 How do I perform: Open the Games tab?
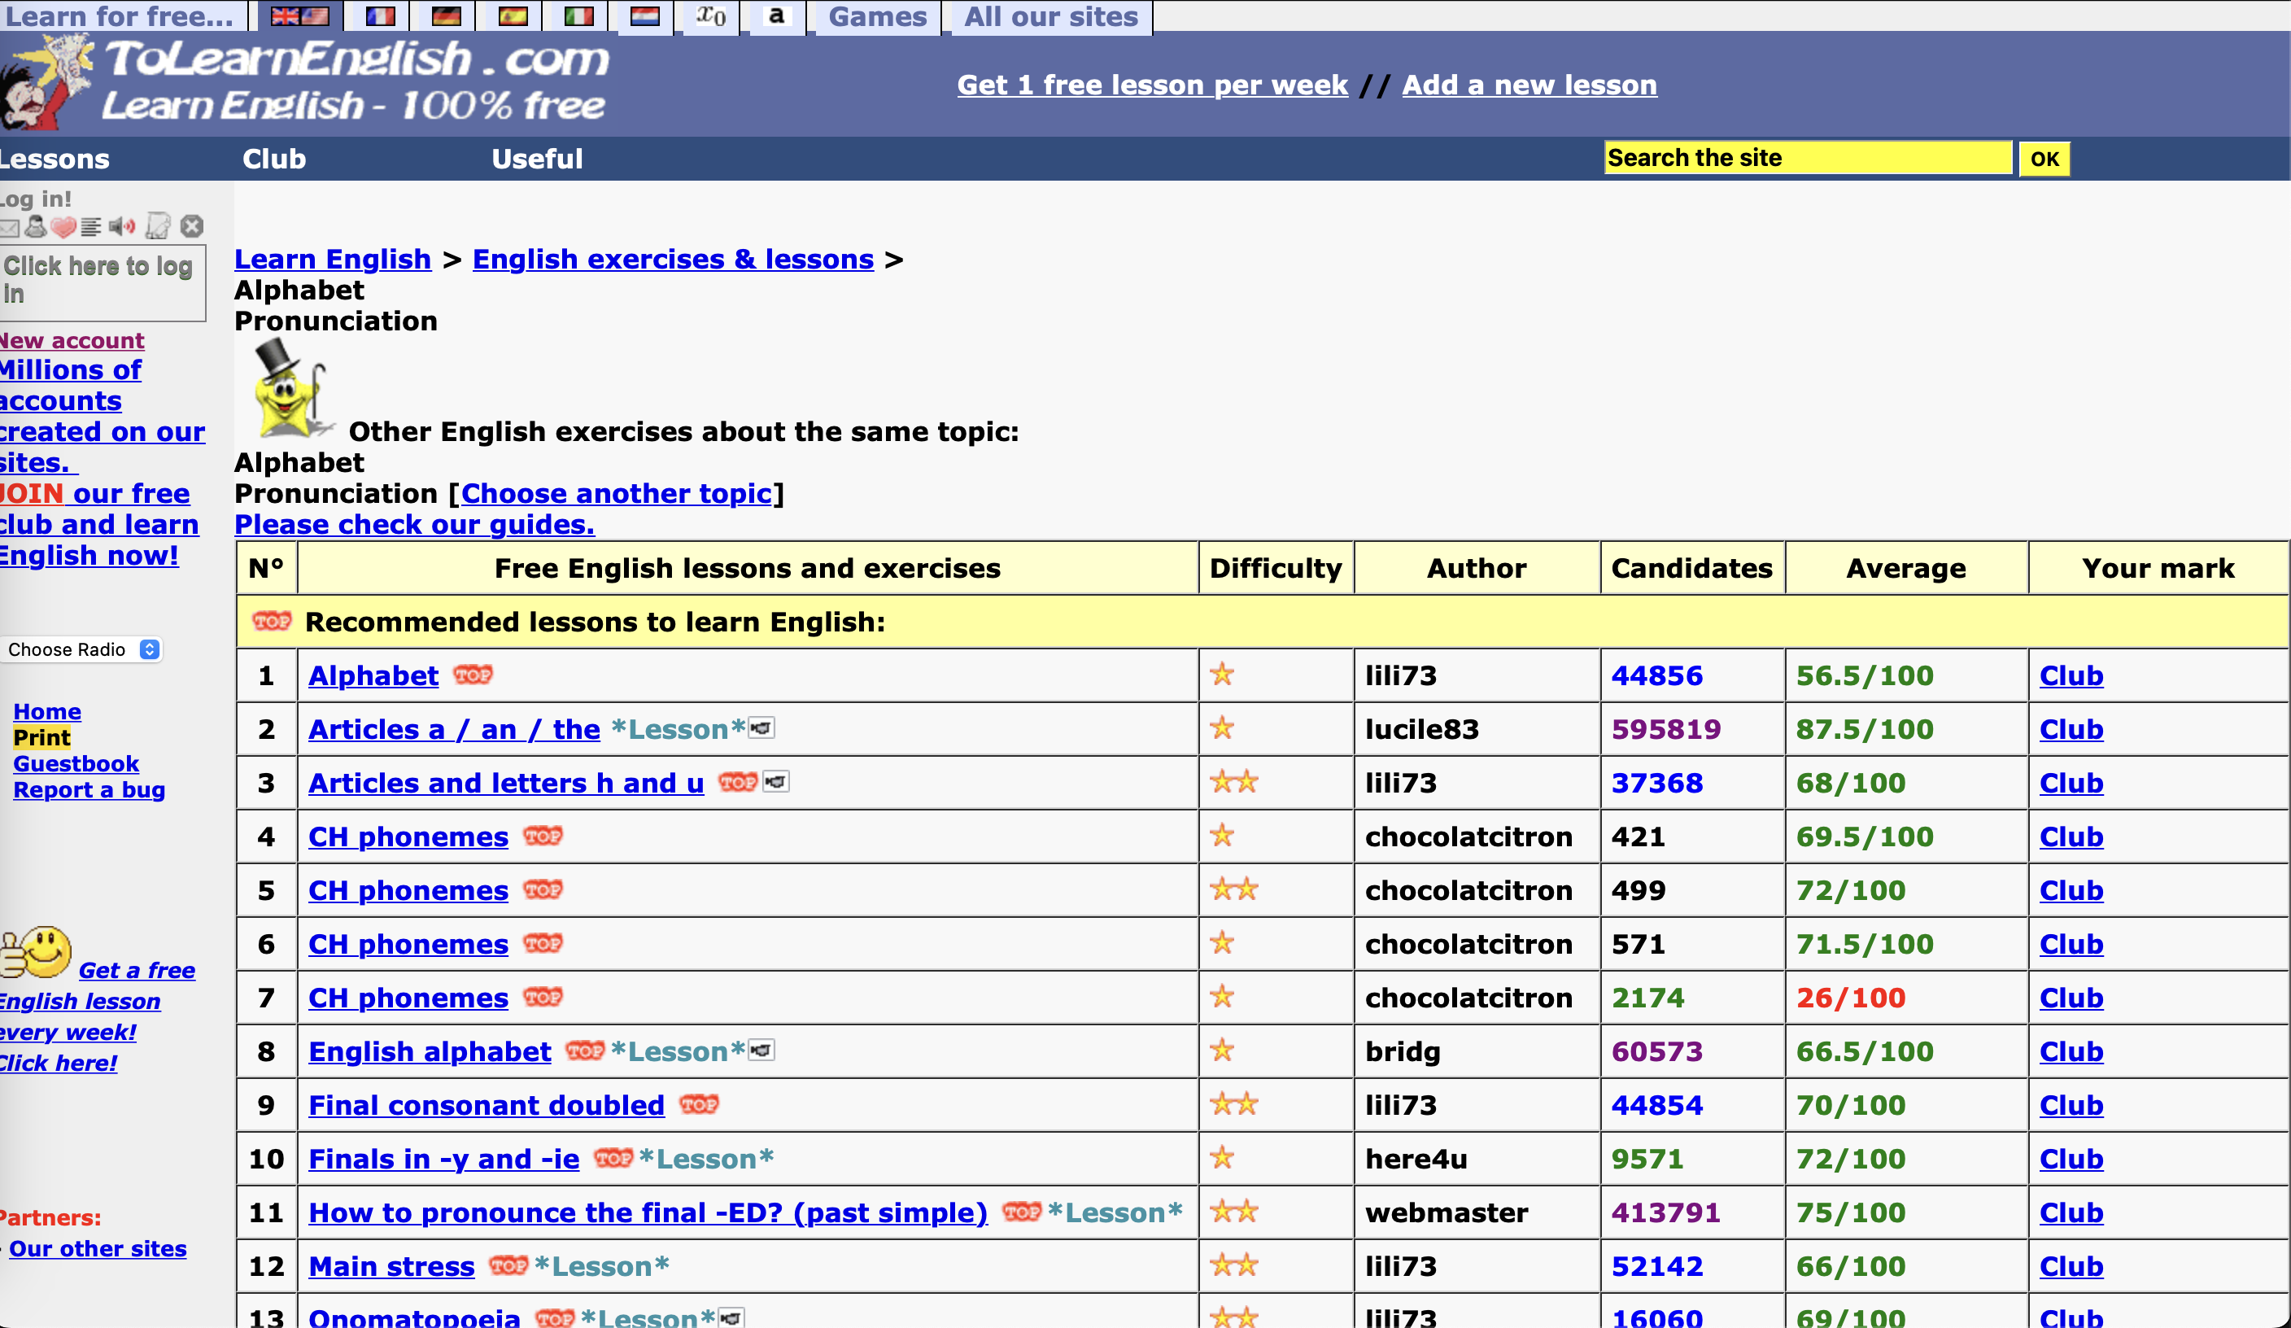coord(877,16)
